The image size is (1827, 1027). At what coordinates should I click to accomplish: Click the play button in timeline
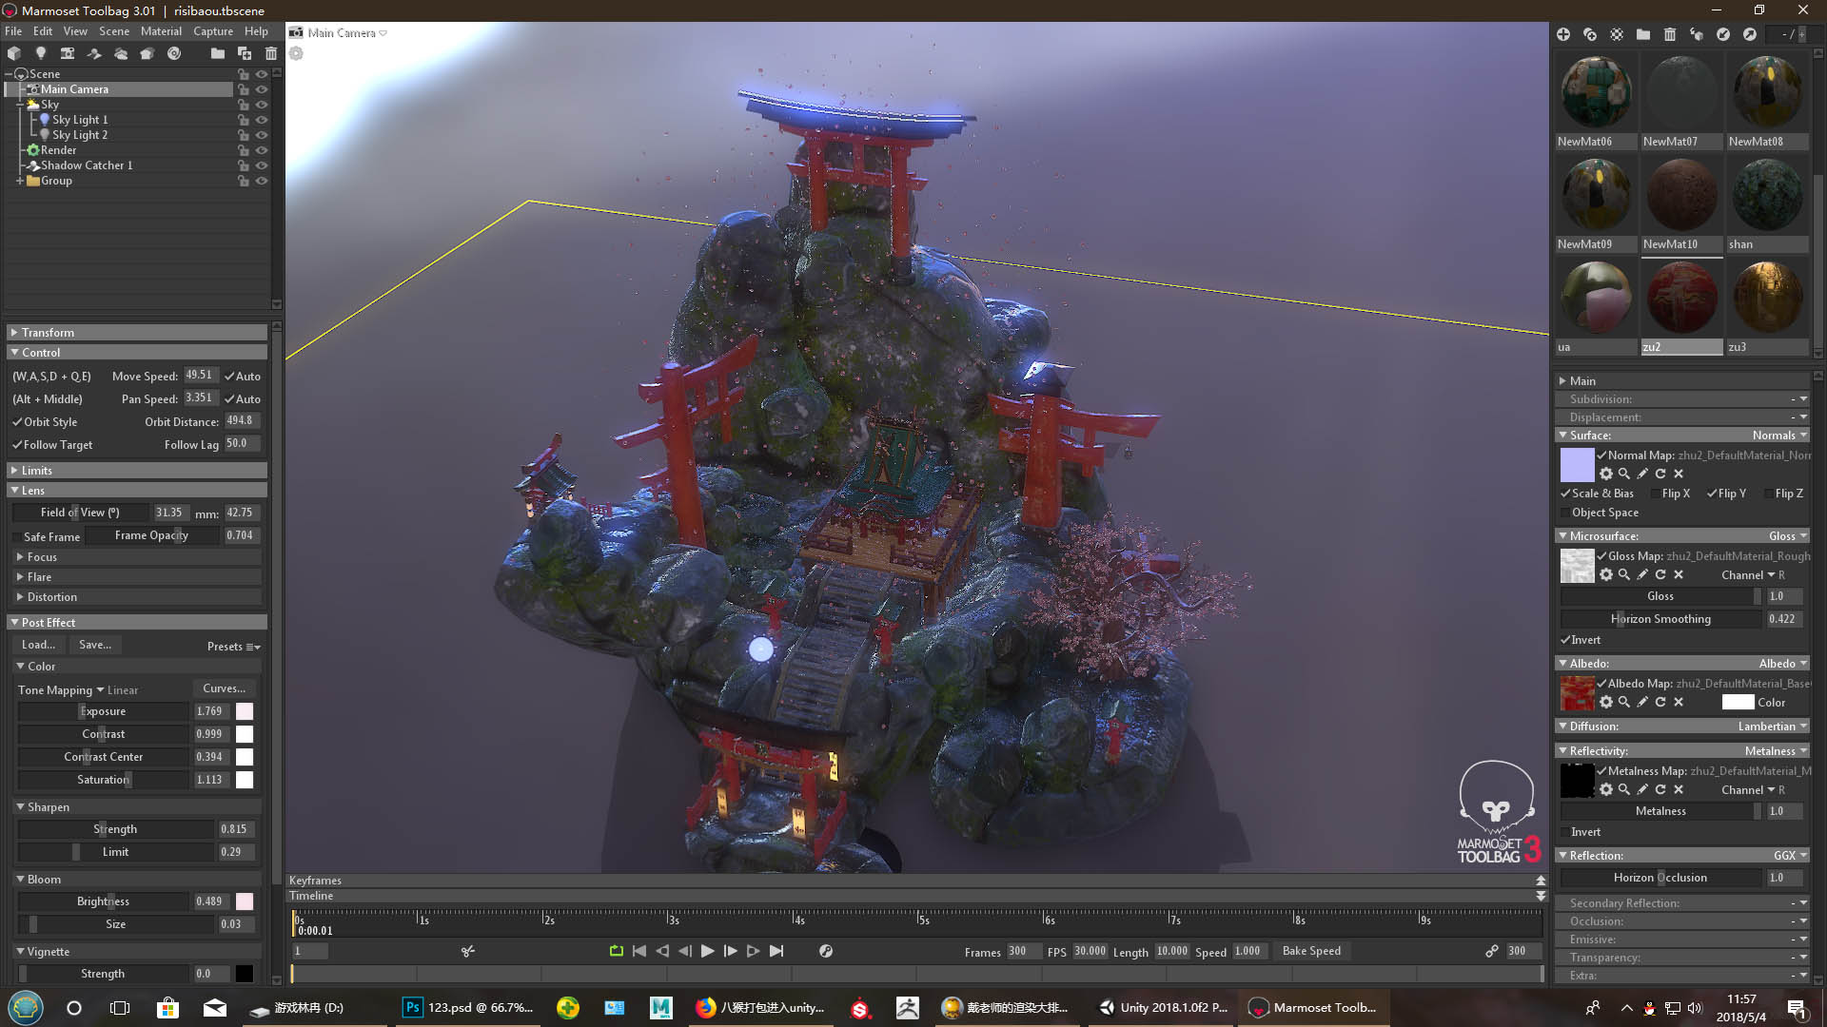click(707, 951)
